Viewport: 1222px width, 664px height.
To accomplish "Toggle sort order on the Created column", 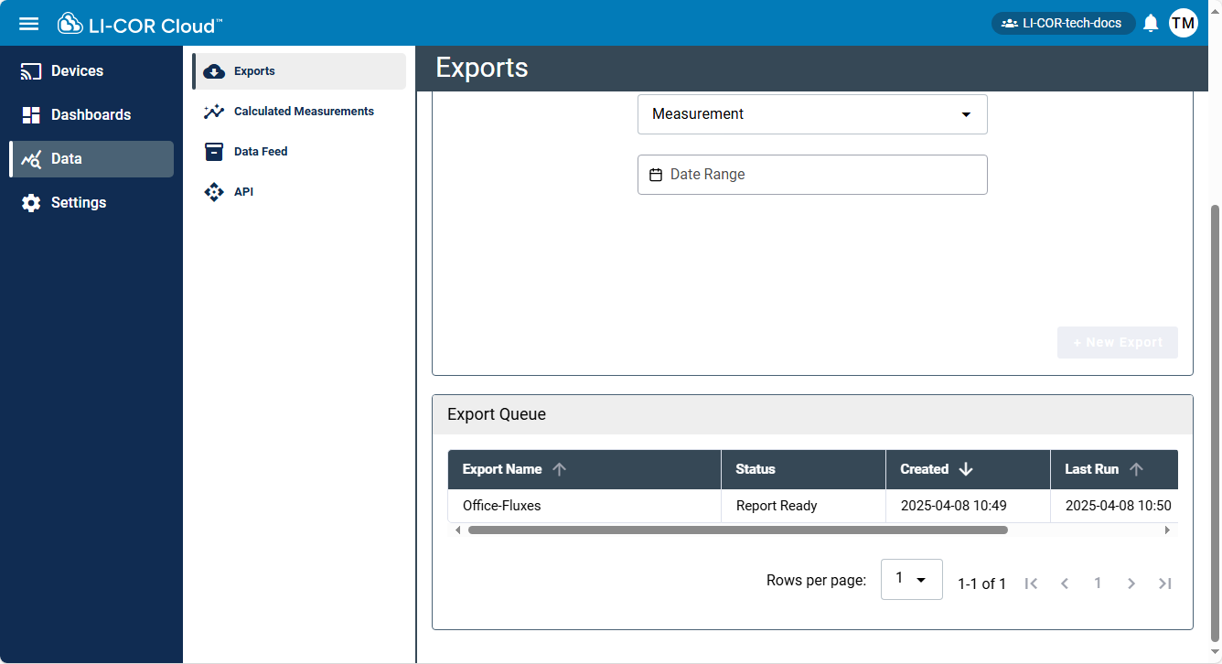I will pyautogui.click(x=967, y=468).
